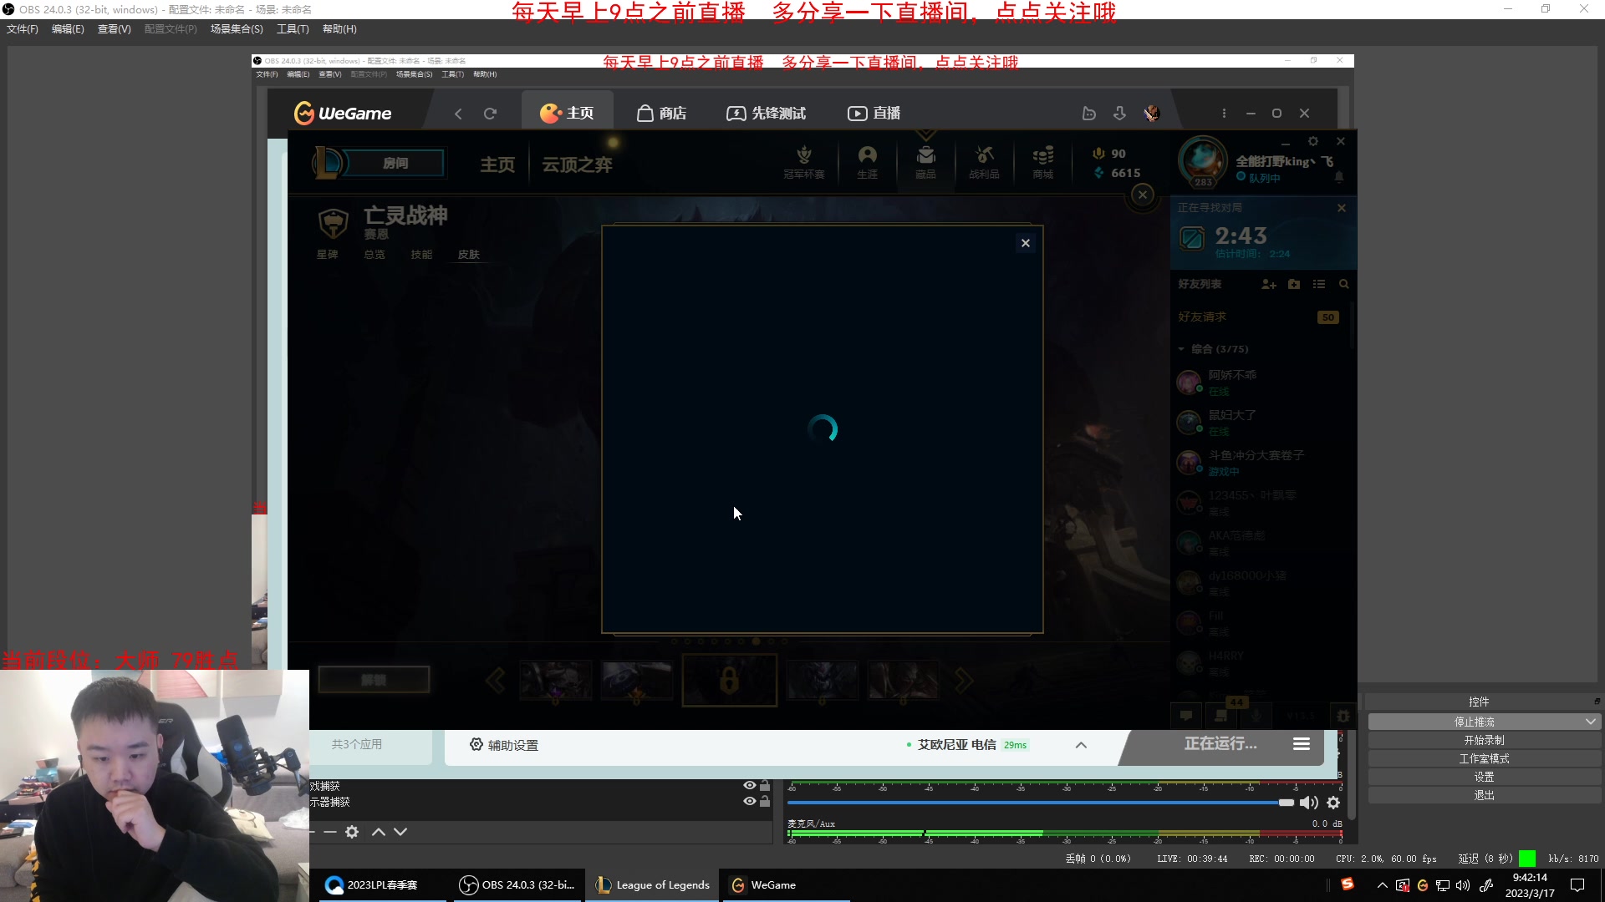This screenshot has height=902, width=1605.
Task: Open WeGame three-dot more menu
Action: (1224, 114)
